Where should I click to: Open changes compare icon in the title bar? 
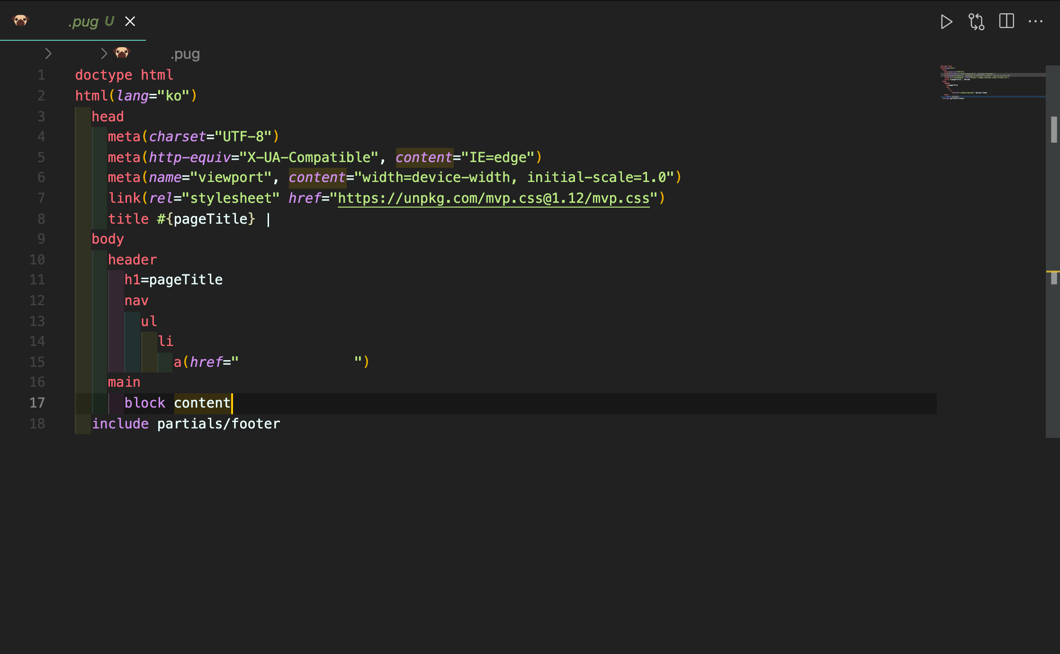tap(976, 22)
